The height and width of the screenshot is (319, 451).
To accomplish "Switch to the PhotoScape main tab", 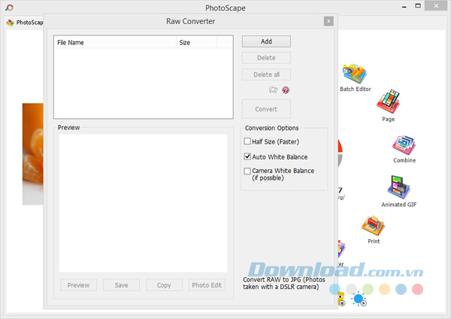I will pyautogui.click(x=25, y=23).
